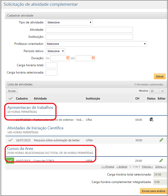Click Carga horária total selecionada value 25:00

click(x=160, y=174)
